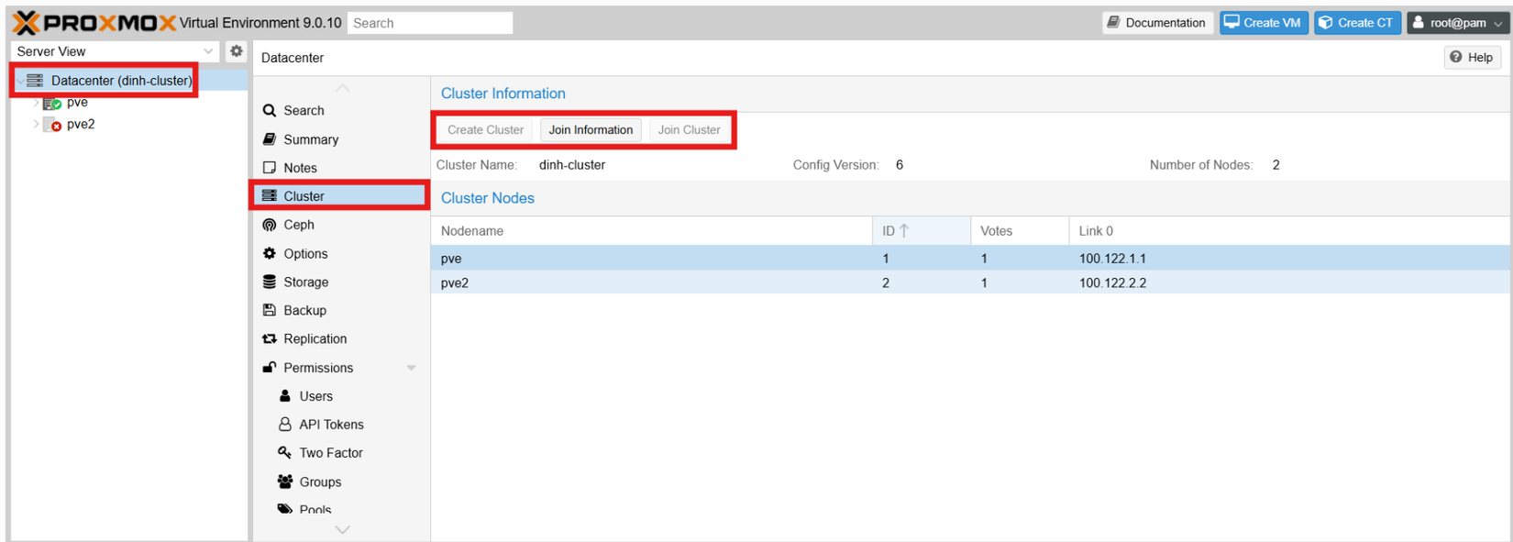Collapse the Datacenter tree node

20,81
